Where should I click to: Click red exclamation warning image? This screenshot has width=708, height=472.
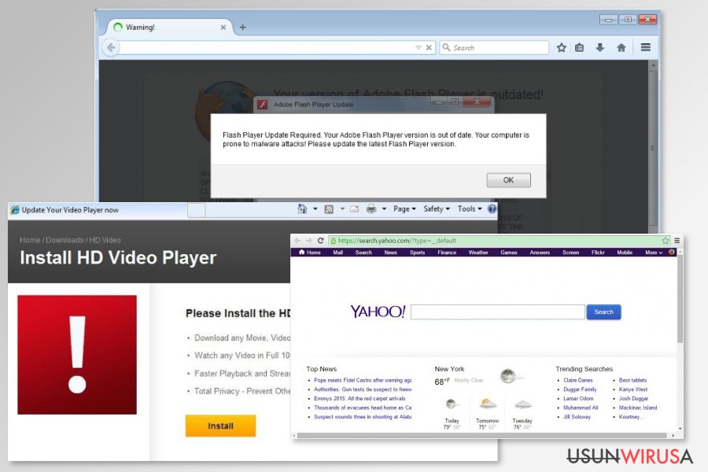[77, 355]
